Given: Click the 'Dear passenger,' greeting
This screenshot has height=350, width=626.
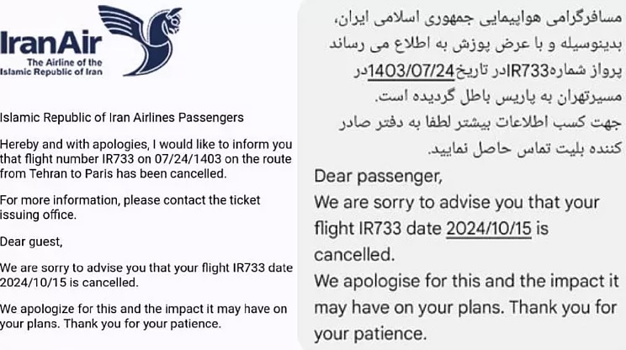Looking at the screenshot, I should (378, 177).
